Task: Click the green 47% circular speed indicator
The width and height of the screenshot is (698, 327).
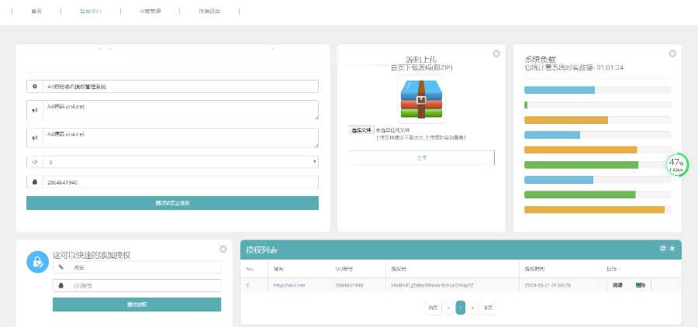Action: (676, 164)
